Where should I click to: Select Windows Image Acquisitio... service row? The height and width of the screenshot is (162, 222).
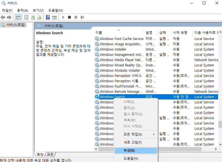tap(156, 44)
